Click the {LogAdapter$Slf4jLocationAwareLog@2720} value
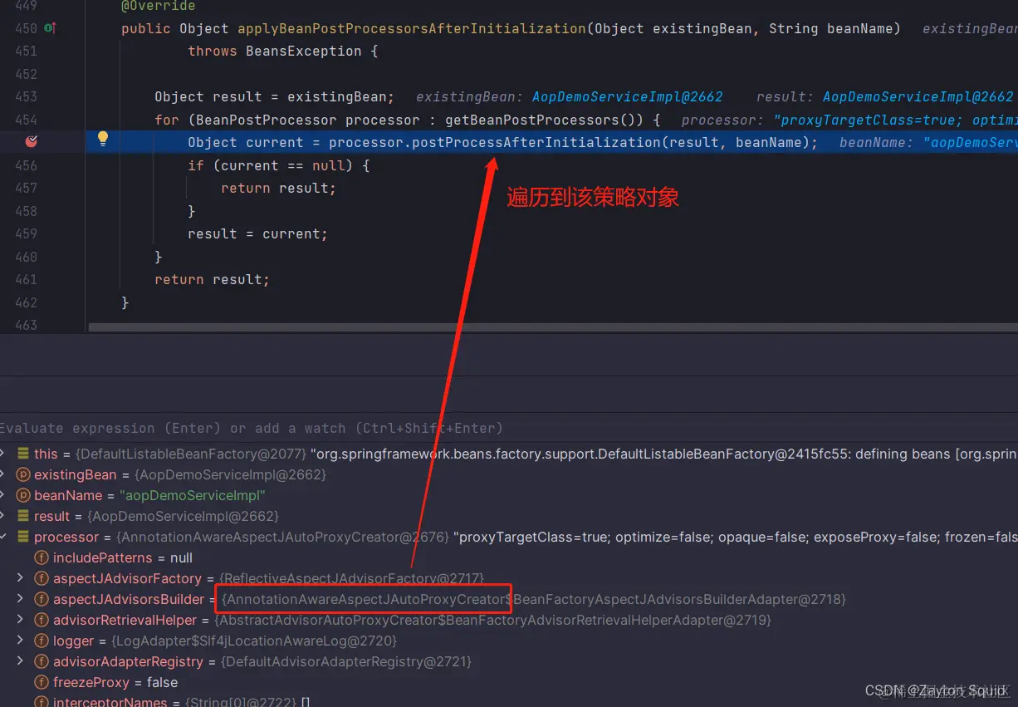The image size is (1018, 707). [x=254, y=641]
